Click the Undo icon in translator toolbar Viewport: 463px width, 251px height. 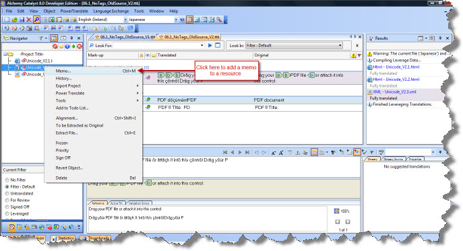click(257, 152)
